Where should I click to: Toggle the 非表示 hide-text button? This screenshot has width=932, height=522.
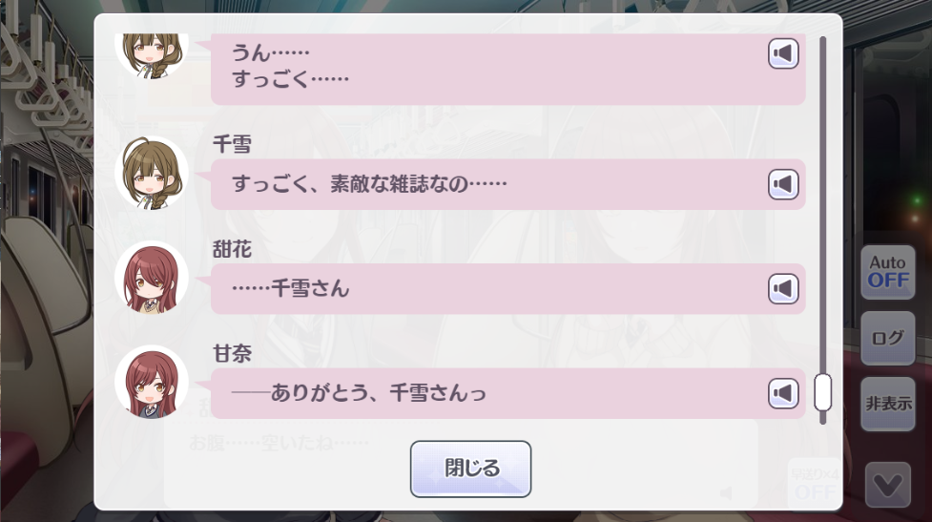tap(887, 404)
